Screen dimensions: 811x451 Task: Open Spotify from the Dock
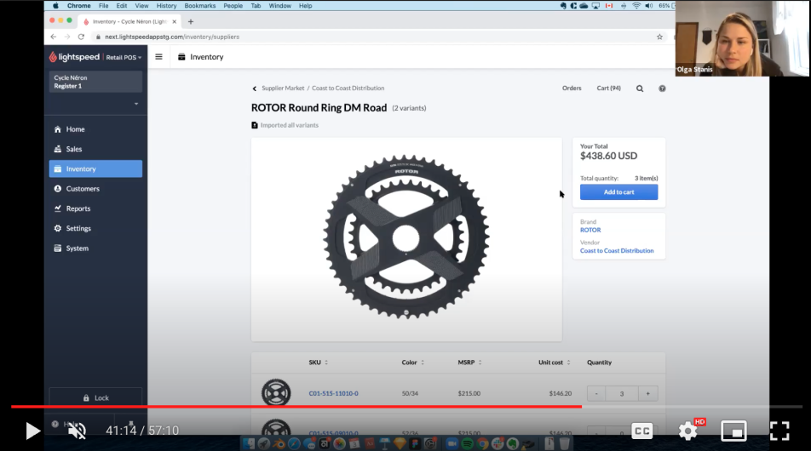pos(467,443)
